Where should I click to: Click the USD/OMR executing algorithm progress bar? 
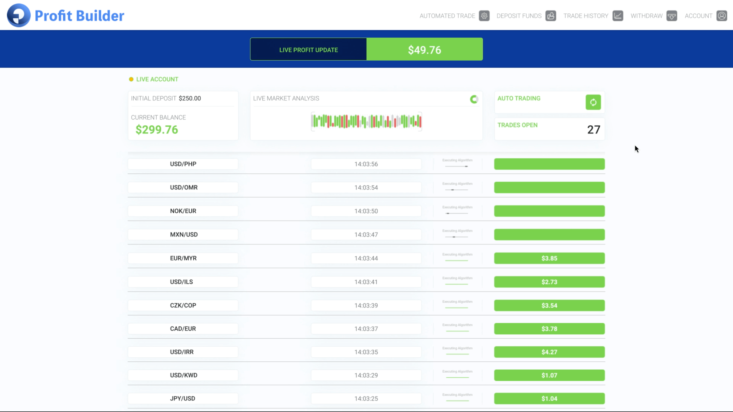(457, 190)
